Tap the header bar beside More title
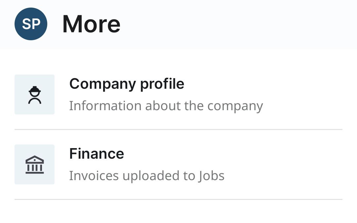The width and height of the screenshot is (357, 223). click(x=238, y=24)
